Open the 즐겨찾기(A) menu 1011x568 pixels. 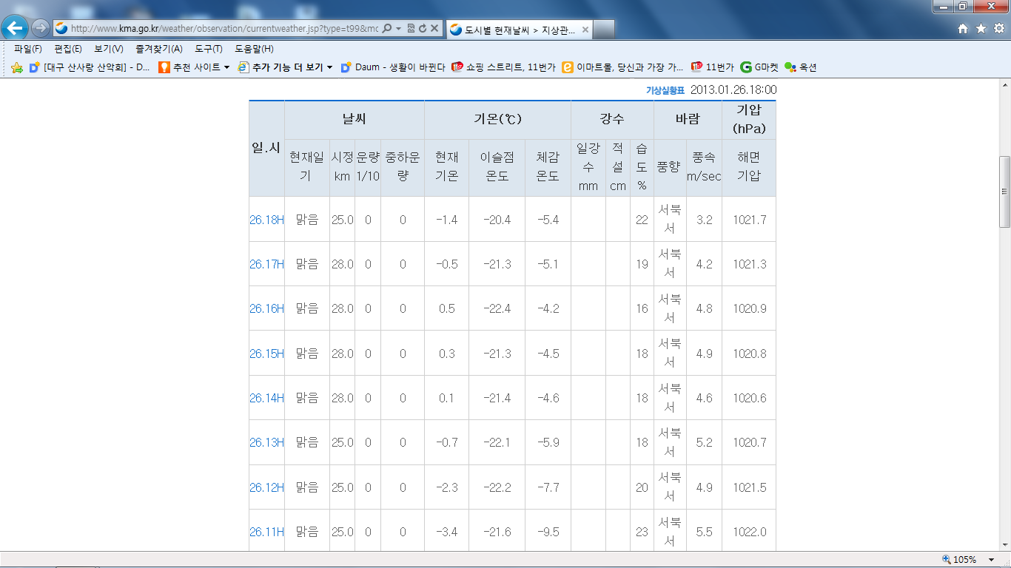[x=159, y=49]
